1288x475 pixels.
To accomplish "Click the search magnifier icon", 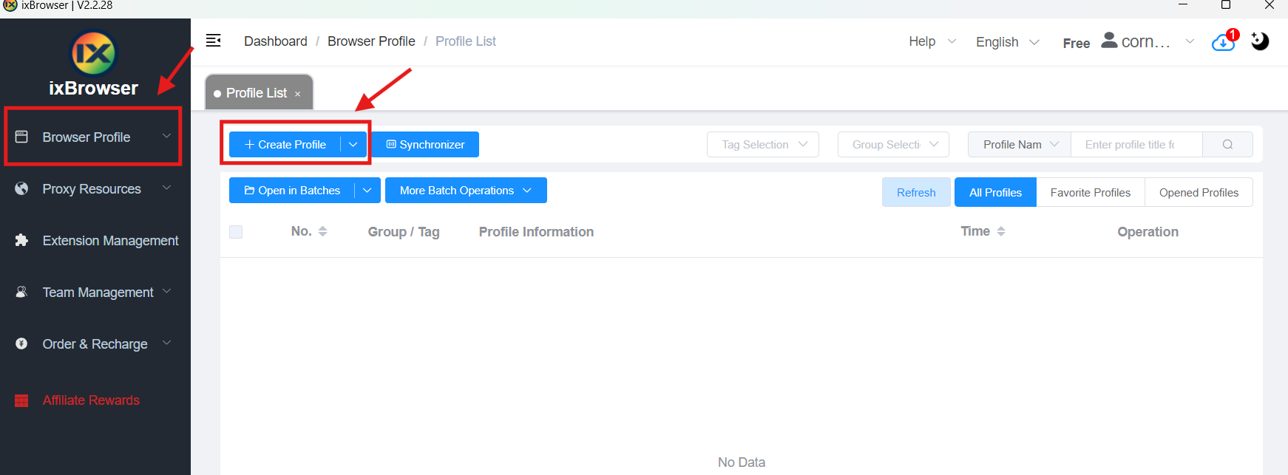I will [1227, 145].
